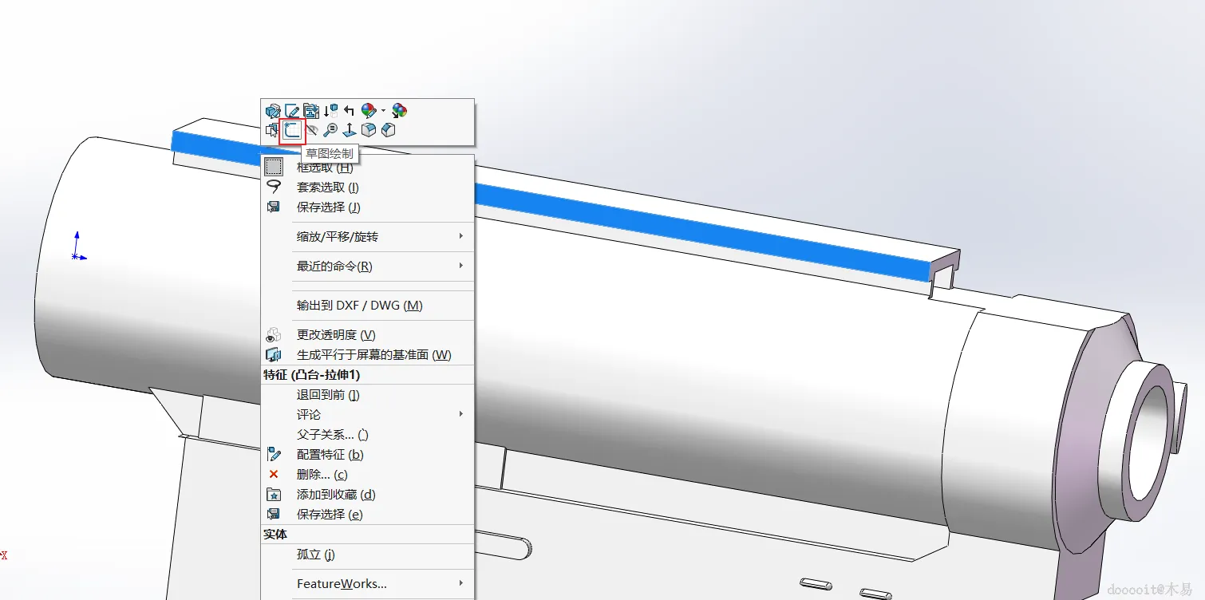1205x600 pixels.
Task: Click 退回到前 (I) rollback entry
Action: point(368,395)
